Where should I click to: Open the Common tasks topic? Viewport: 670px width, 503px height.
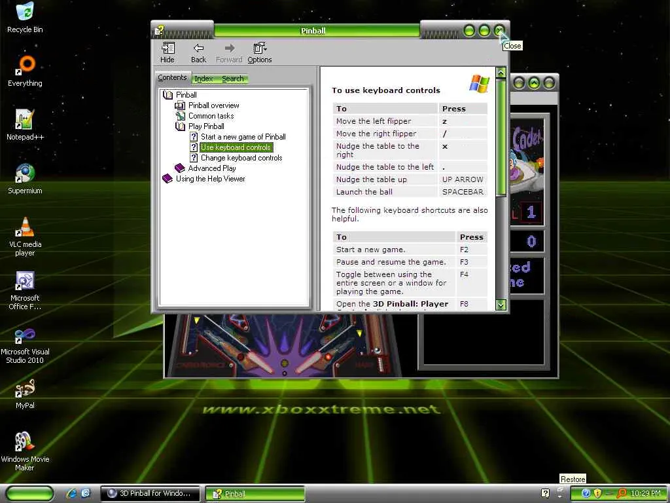click(211, 116)
